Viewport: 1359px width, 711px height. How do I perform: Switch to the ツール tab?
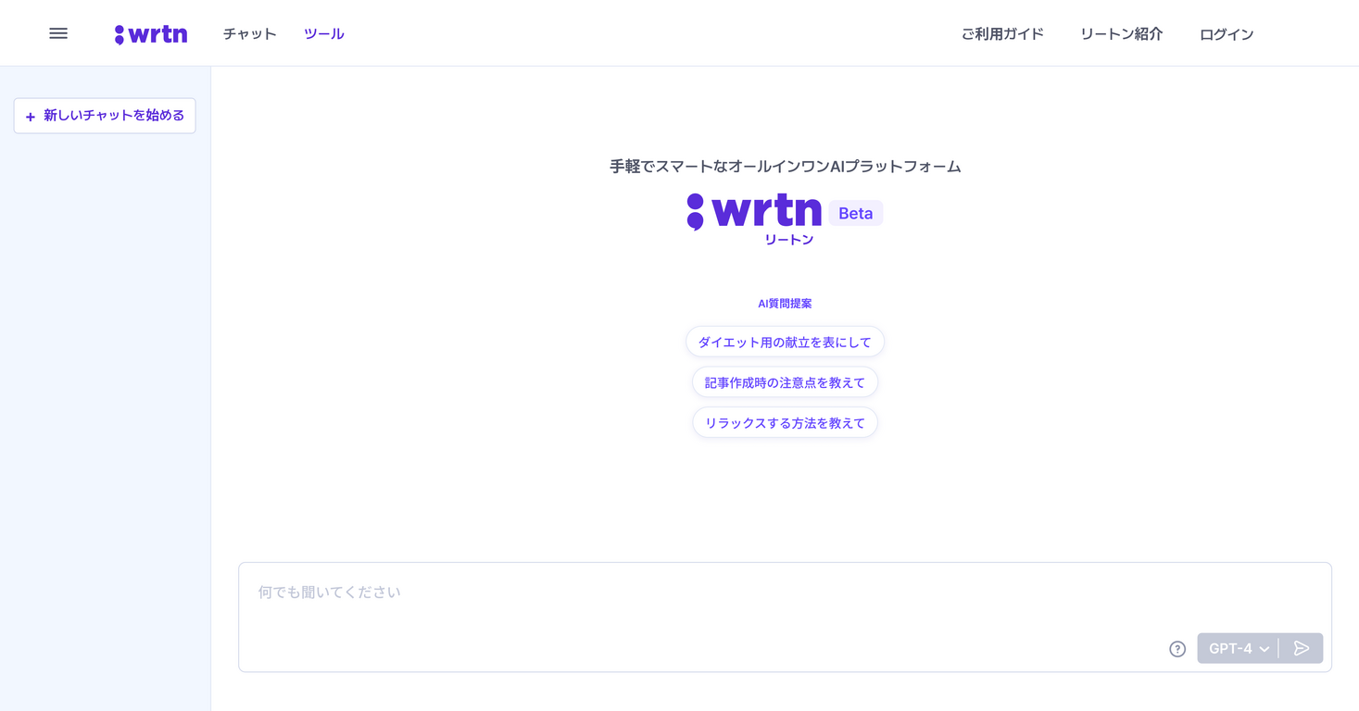[323, 33]
